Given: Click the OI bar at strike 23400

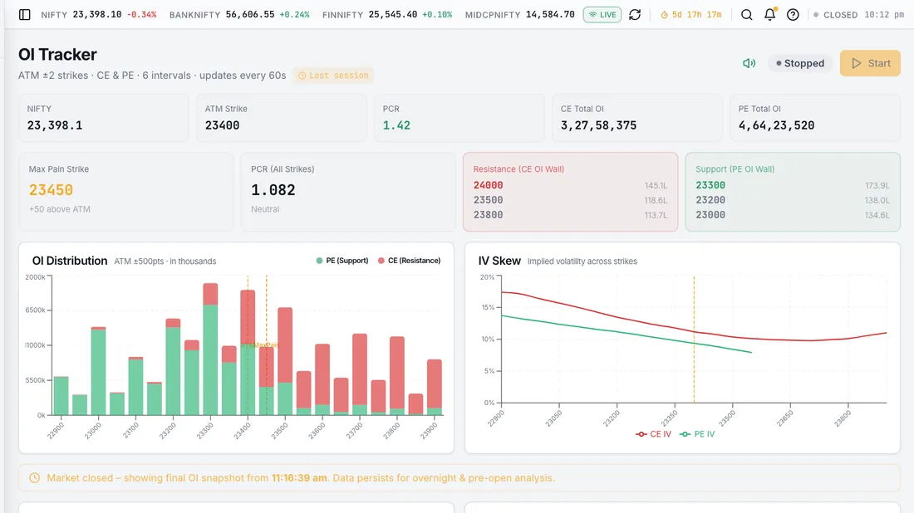Looking at the screenshot, I should [x=248, y=353].
